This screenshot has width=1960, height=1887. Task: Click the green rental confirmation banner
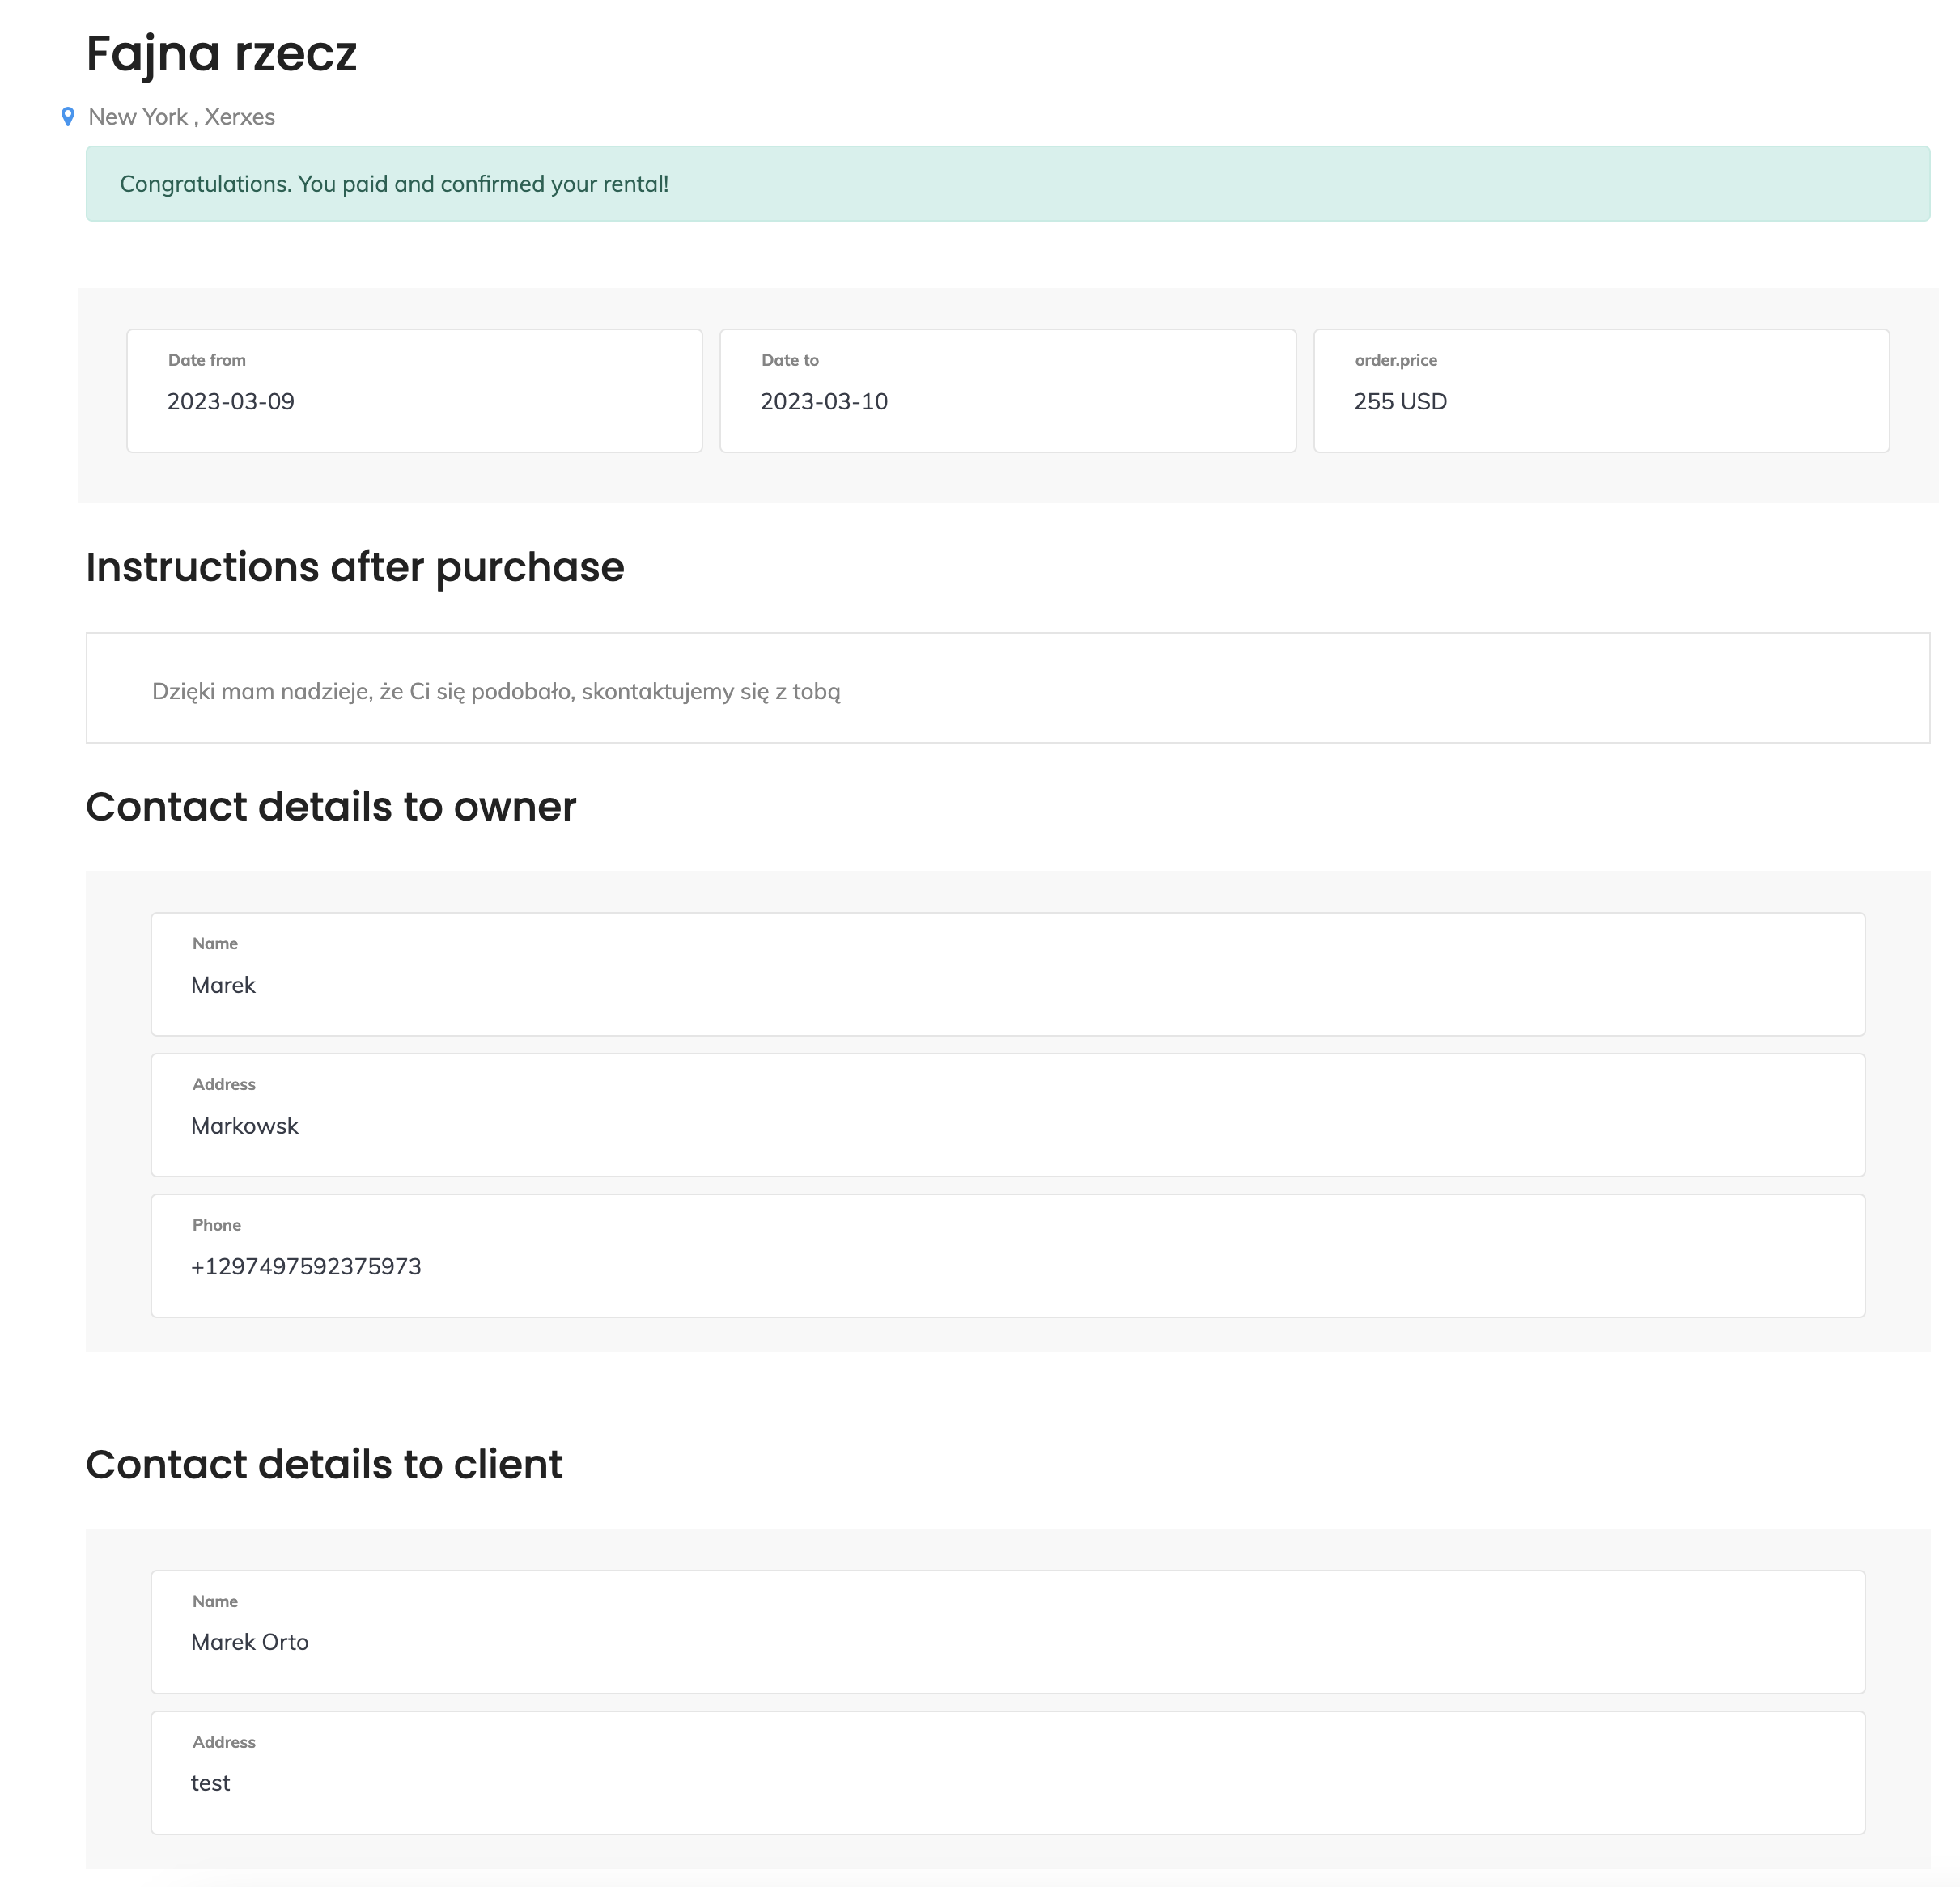pos(1007,184)
